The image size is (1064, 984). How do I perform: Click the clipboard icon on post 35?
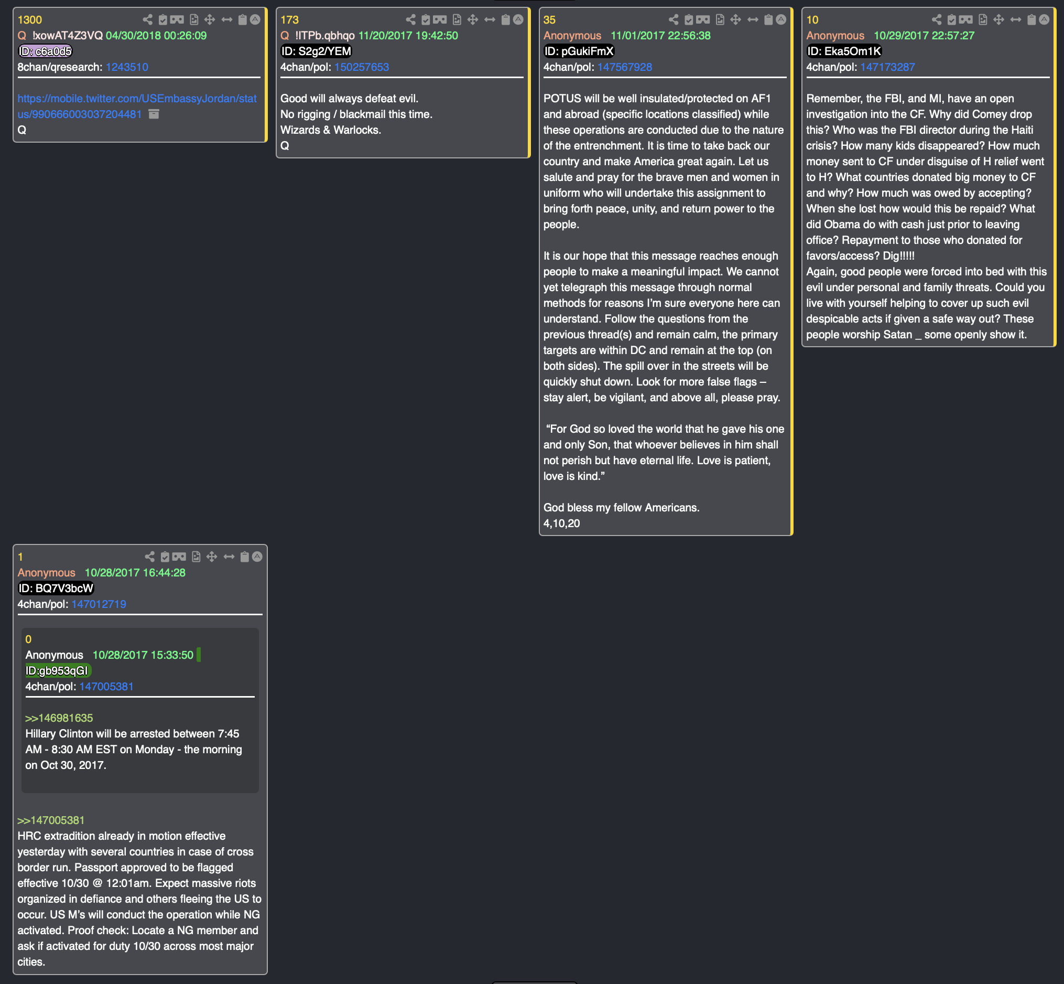point(768,20)
